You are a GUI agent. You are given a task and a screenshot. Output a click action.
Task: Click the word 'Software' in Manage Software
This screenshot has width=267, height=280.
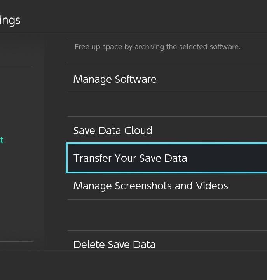click(136, 79)
